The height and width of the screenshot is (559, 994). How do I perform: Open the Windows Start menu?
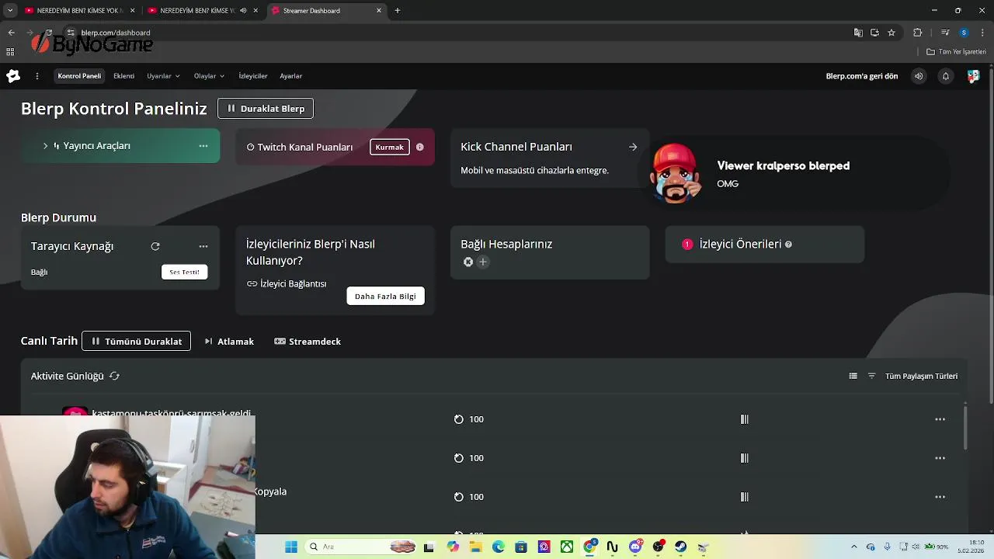[291, 547]
